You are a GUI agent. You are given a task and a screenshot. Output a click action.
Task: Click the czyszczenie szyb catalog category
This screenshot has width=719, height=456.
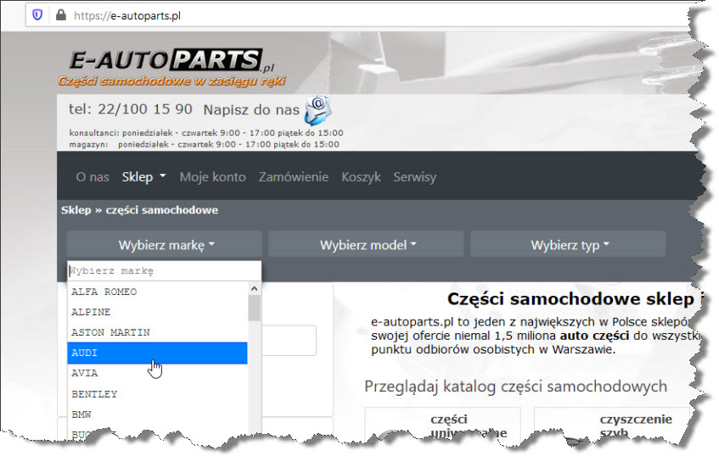636,425
